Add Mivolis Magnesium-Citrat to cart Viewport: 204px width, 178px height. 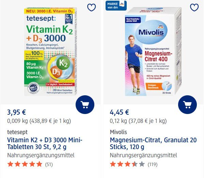[x=187, y=105]
